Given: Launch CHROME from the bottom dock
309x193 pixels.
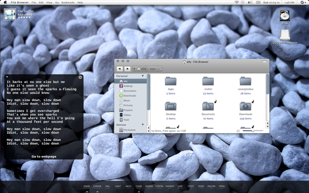Looking at the screenshot, I should tap(97, 186).
